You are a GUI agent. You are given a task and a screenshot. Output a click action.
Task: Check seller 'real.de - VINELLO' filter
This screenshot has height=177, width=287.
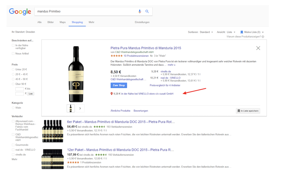[x=13, y=150]
